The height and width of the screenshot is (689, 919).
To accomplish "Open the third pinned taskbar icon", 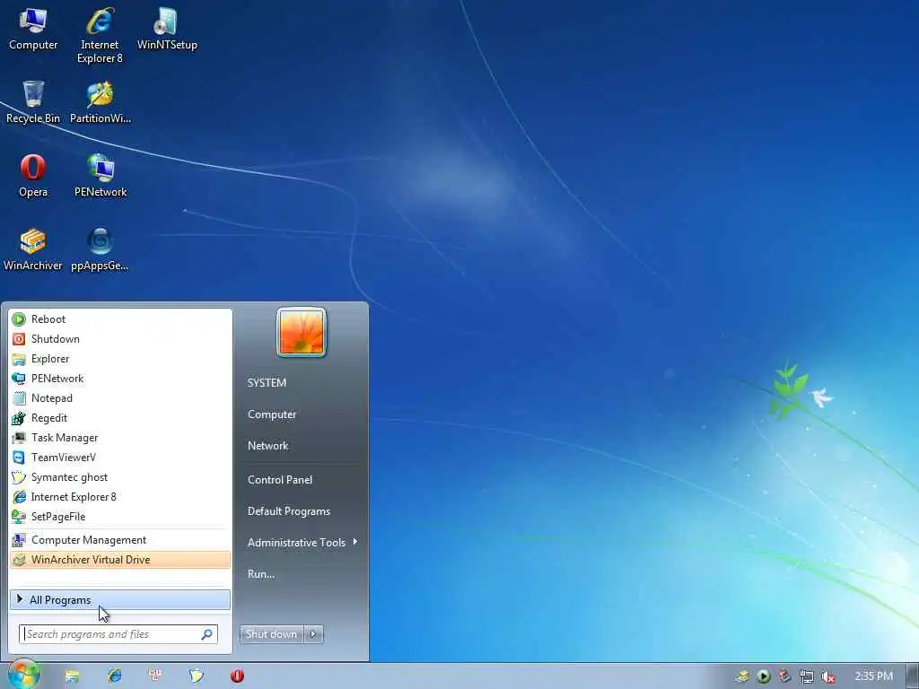I will pos(155,676).
